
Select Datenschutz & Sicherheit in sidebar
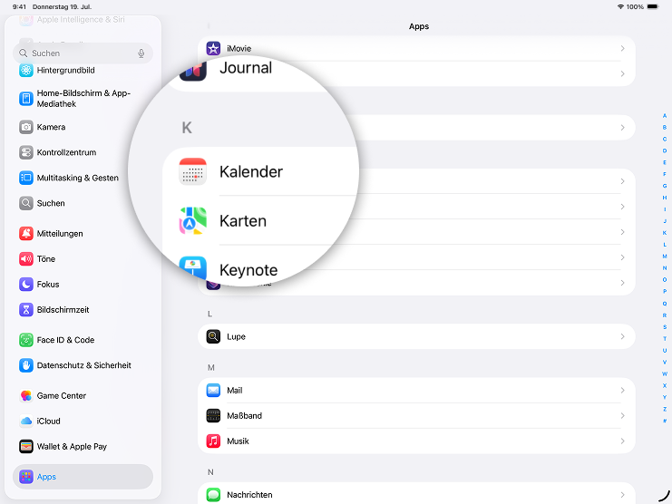click(83, 365)
